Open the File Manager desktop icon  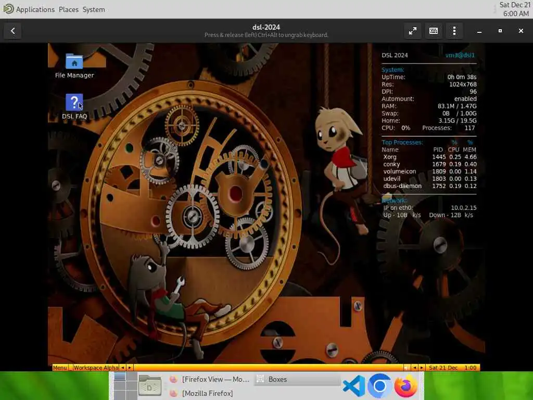click(x=74, y=66)
